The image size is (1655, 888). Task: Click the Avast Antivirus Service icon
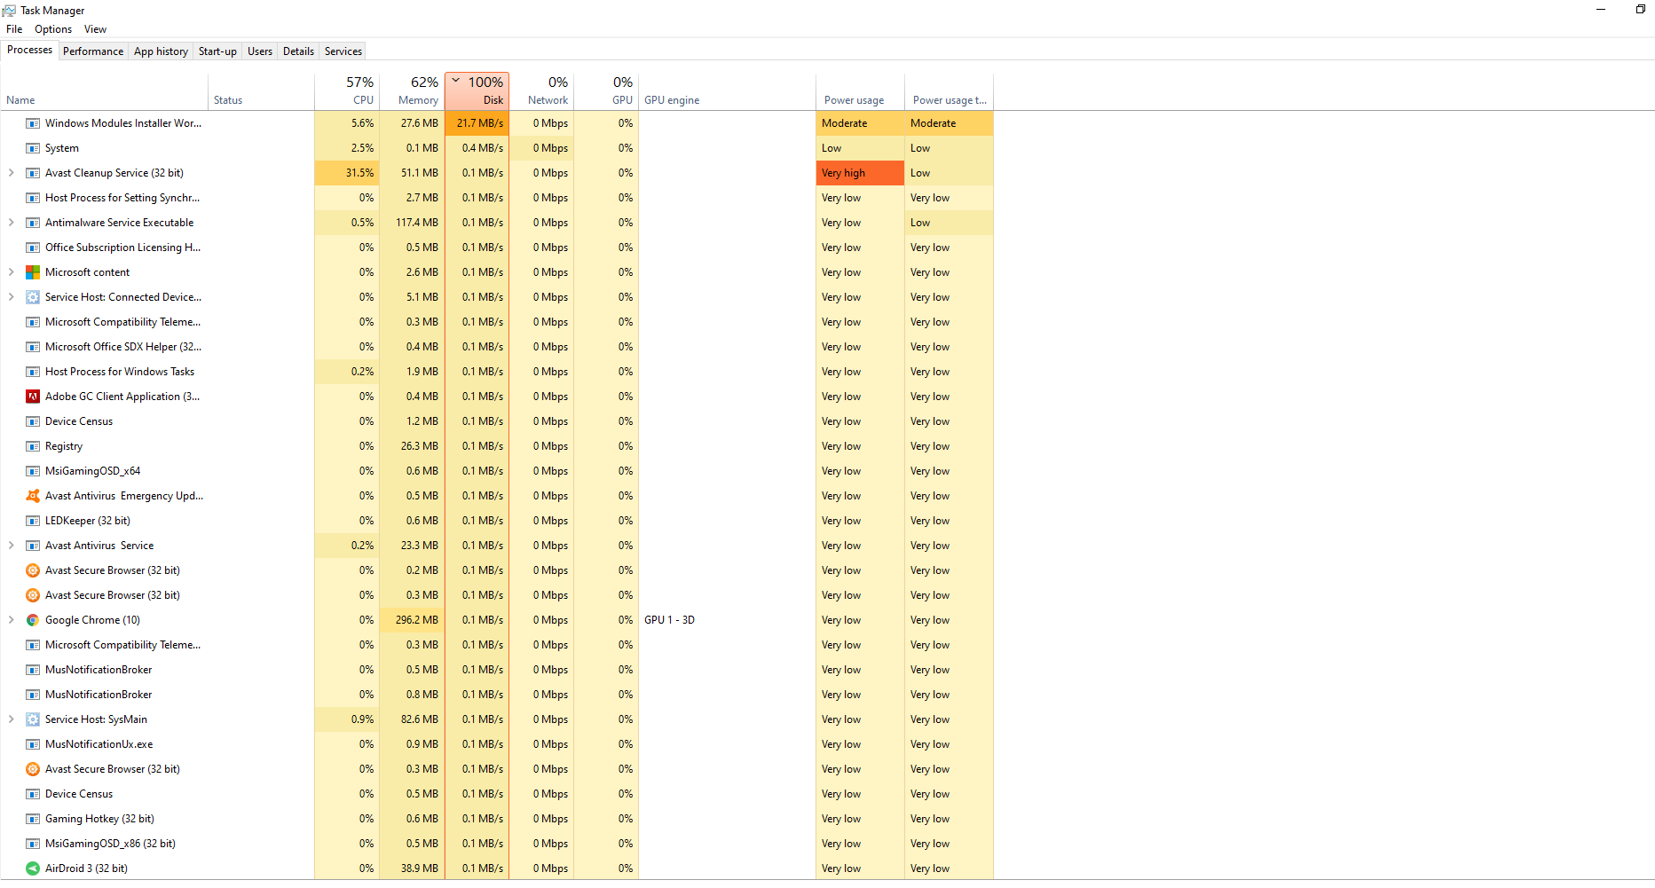point(33,546)
